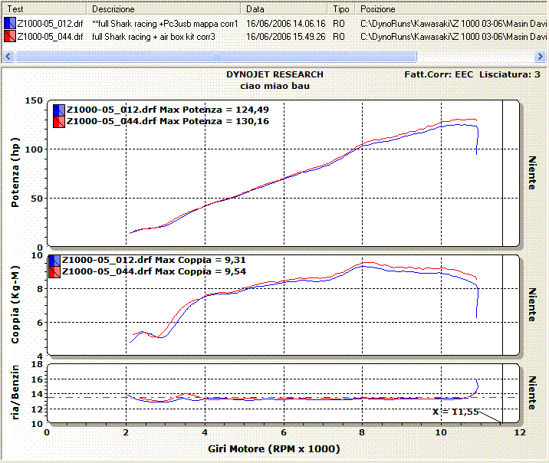Viewport: 549px width, 463px height.
Task: Click red swatch in Max Coppia legend
Action: pos(54,272)
